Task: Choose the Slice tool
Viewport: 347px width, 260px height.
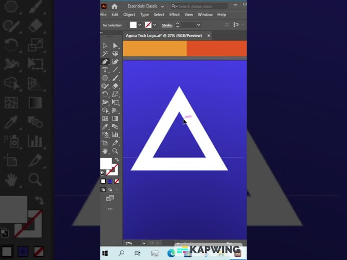Action: click(115, 143)
